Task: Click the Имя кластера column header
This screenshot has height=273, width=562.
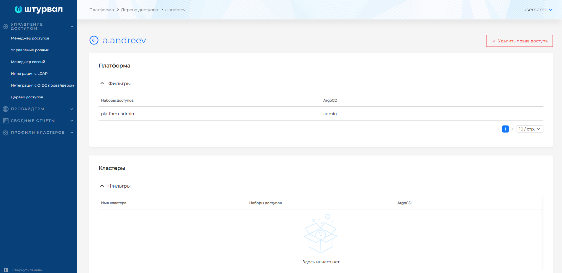Action: pos(114,203)
